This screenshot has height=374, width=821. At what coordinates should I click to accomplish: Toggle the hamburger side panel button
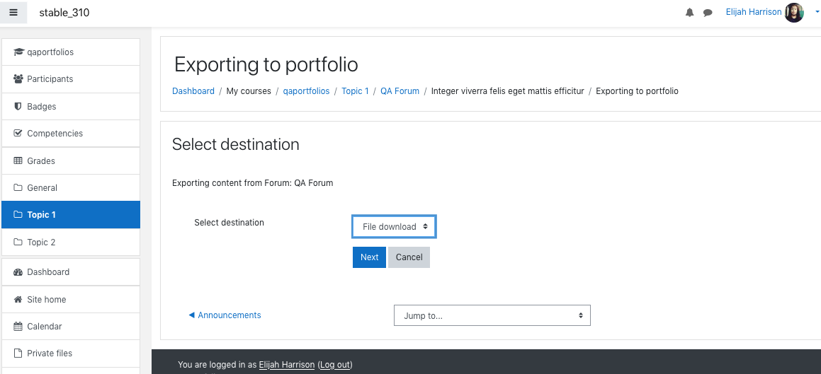[13, 13]
